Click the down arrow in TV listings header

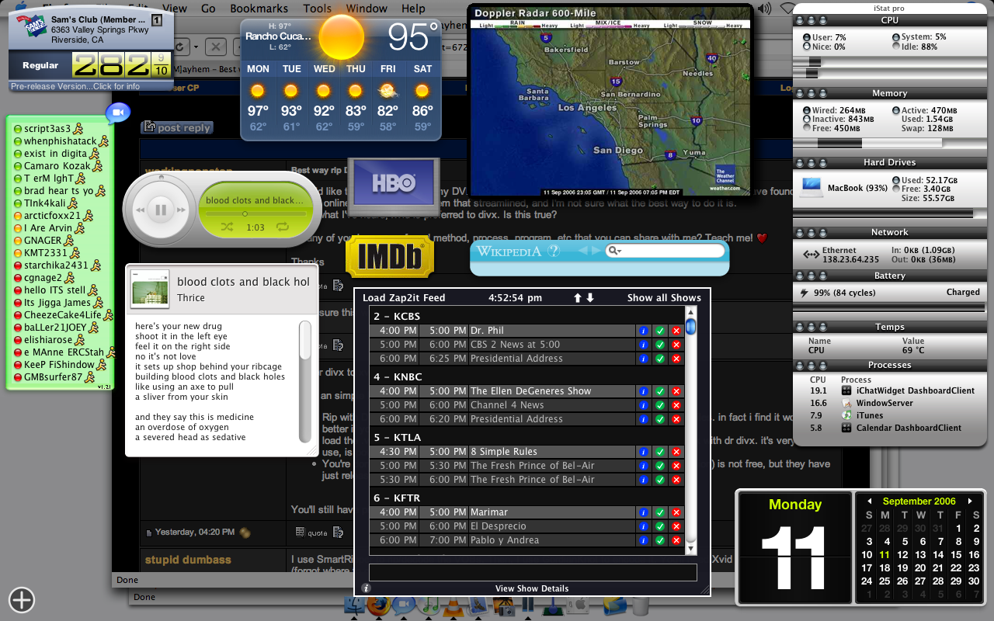coord(589,298)
